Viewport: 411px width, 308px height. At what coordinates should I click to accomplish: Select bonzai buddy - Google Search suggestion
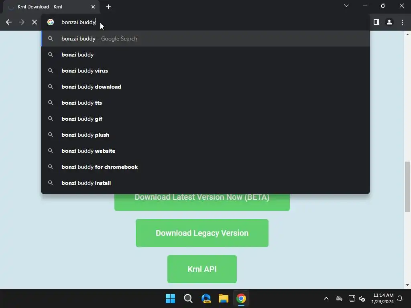(205, 38)
